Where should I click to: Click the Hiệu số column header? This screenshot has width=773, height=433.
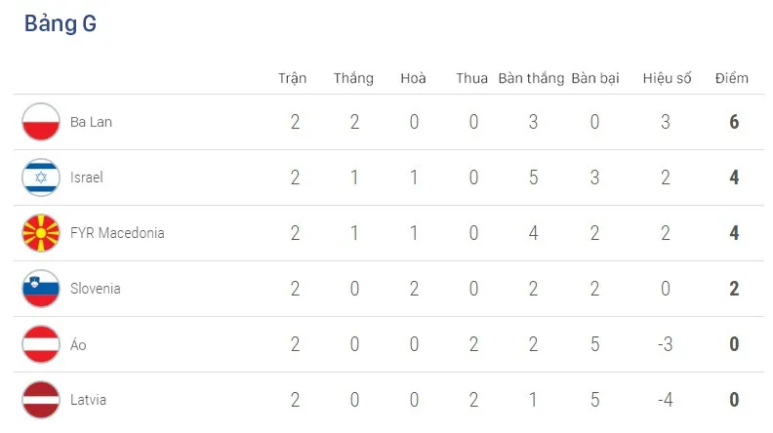point(667,78)
